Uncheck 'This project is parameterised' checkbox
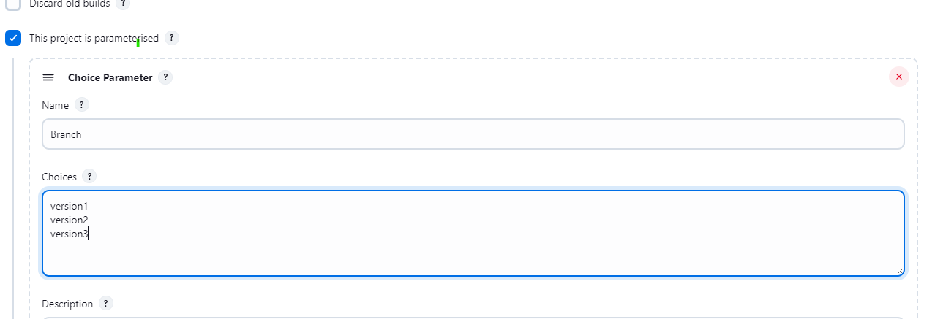The height and width of the screenshot is (319, 935). point(13,38)
